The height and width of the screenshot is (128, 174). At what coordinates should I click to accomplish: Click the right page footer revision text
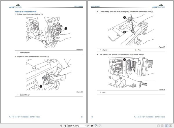click(149, 117)
